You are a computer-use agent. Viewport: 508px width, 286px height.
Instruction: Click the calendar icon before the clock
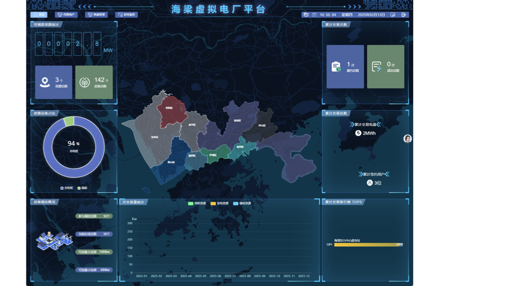314,15
